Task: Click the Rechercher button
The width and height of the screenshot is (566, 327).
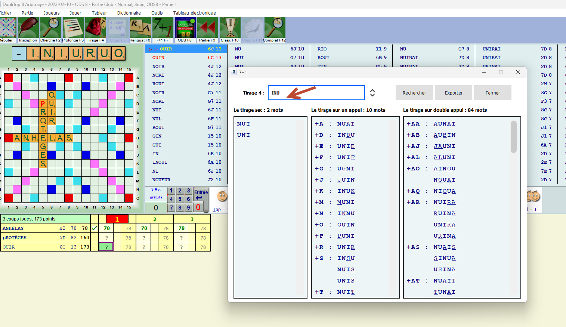Action: coord(414,93)
